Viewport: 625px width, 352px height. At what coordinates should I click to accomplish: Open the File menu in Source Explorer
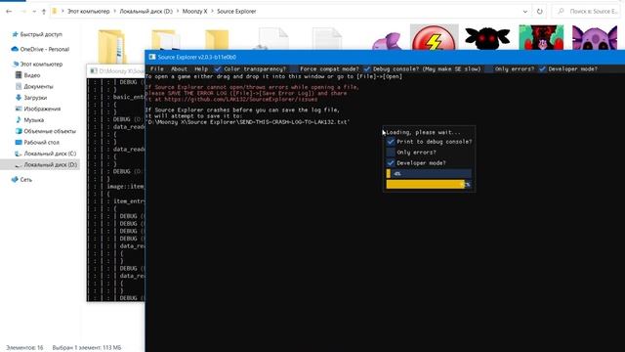tap(156, 69)
